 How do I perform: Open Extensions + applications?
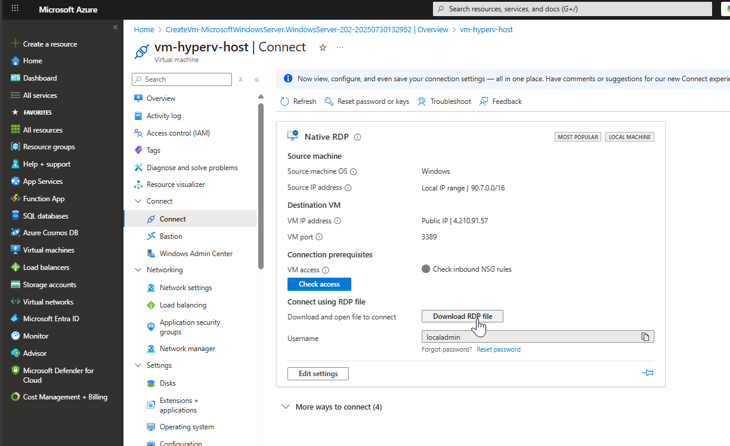click(x=179, y=405)
